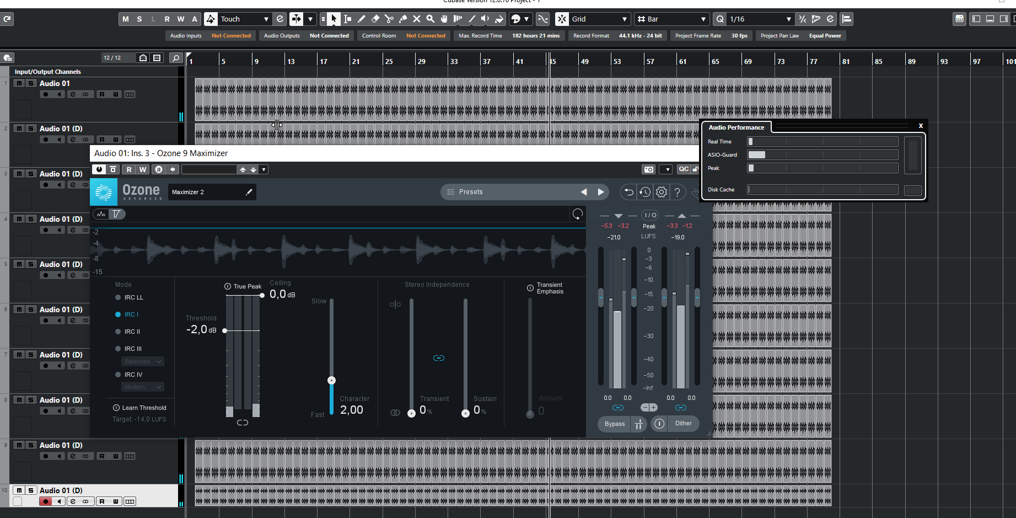This screenshot has height=518, width=1016.
Task: Click Ozone help question mark icon
Action: 678,192
